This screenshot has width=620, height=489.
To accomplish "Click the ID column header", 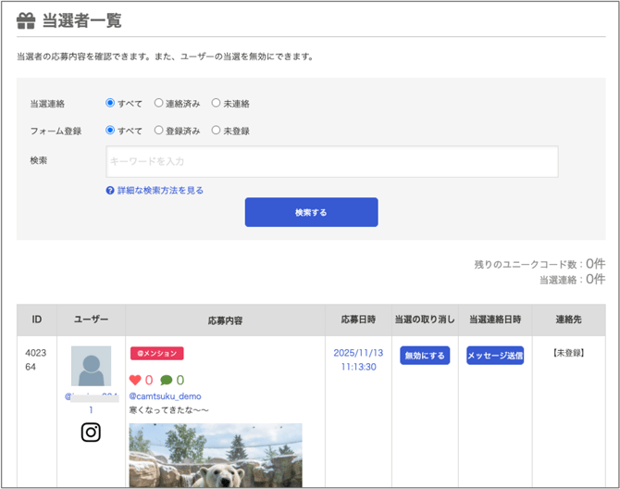I will 37,320.
